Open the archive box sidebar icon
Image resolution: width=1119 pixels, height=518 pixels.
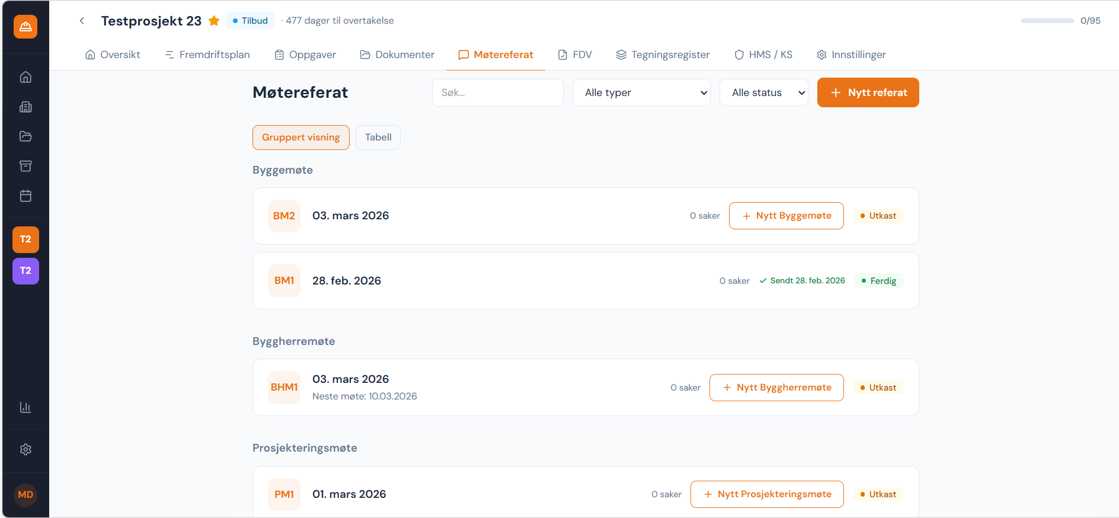(25, 166)
